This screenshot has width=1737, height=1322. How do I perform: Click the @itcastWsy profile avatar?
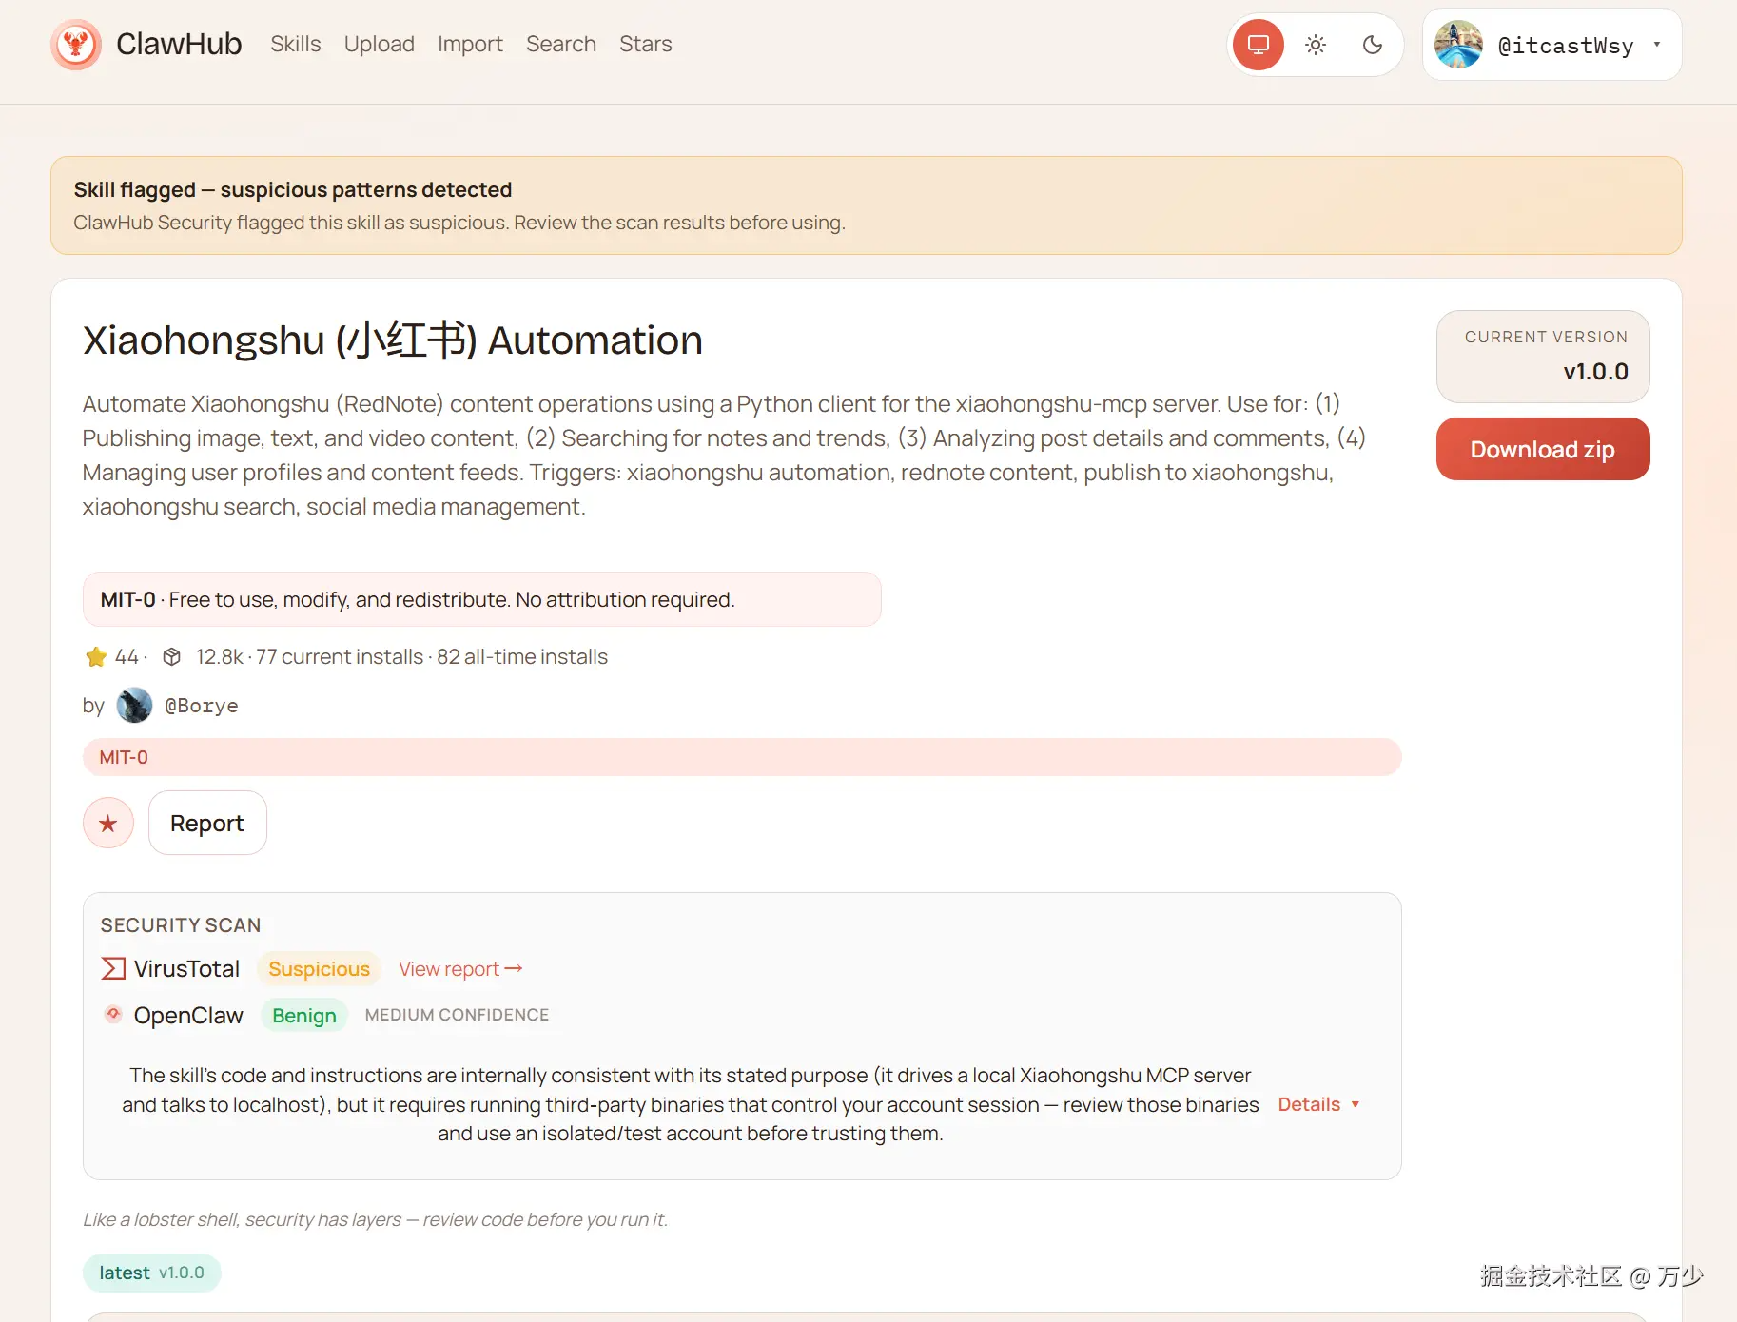tap(1458, 45)
